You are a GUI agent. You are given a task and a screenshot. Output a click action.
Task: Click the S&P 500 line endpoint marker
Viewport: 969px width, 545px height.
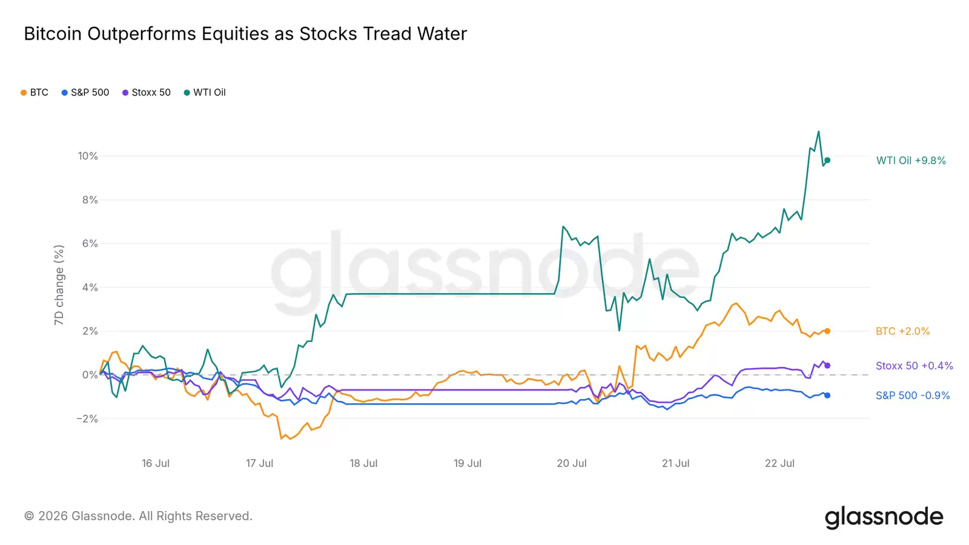pyautogui.click(x=827, y=395)
